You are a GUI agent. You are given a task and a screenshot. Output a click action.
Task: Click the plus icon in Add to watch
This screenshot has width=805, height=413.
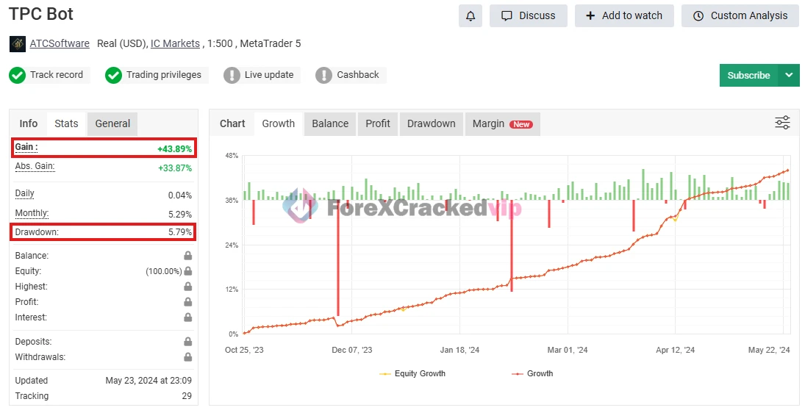[591, 16]
